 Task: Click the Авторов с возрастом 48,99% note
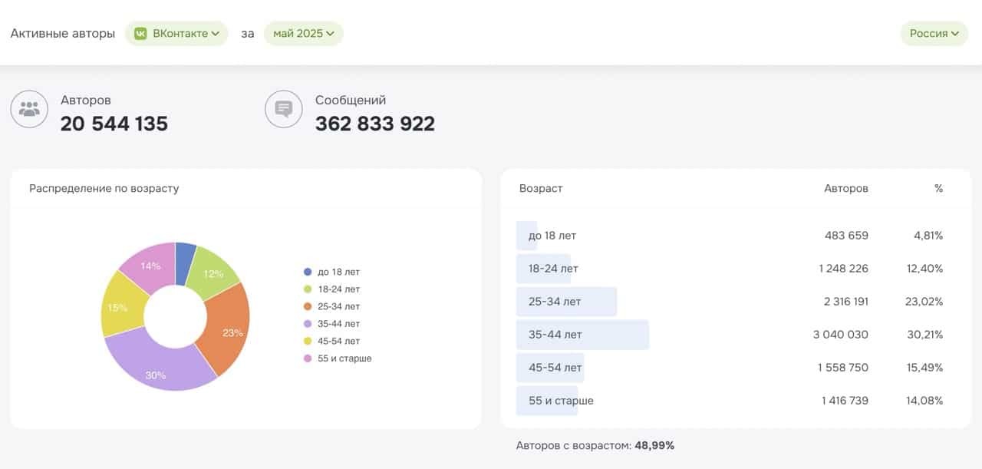(x=595, y=445)
